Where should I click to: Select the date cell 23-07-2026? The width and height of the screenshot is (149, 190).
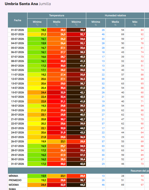[18, 128]
